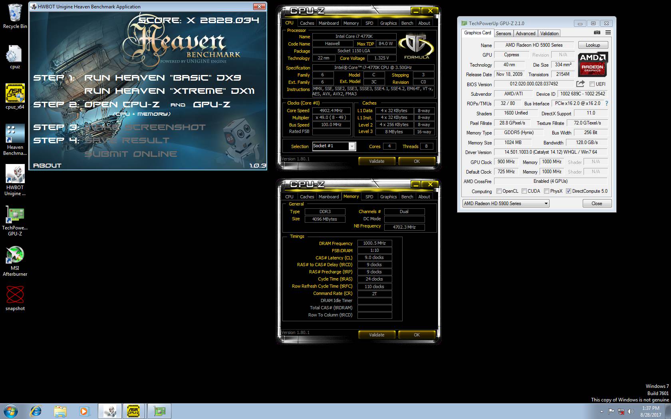671x419 pixels.
Task: Click the BIOS Version field in GPU-Z
Action: pos(534,84)
